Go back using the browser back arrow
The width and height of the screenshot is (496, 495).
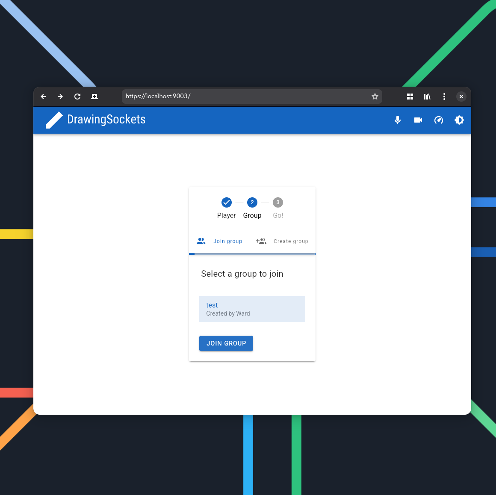[x=43, y=97]
